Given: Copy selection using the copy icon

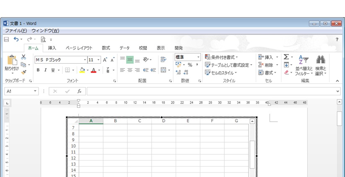Looking at the screenshot, I should click(23, 65).
